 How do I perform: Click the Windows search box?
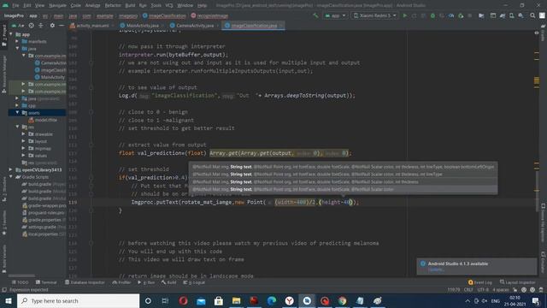pyautogui.click(x=78, y=300)
